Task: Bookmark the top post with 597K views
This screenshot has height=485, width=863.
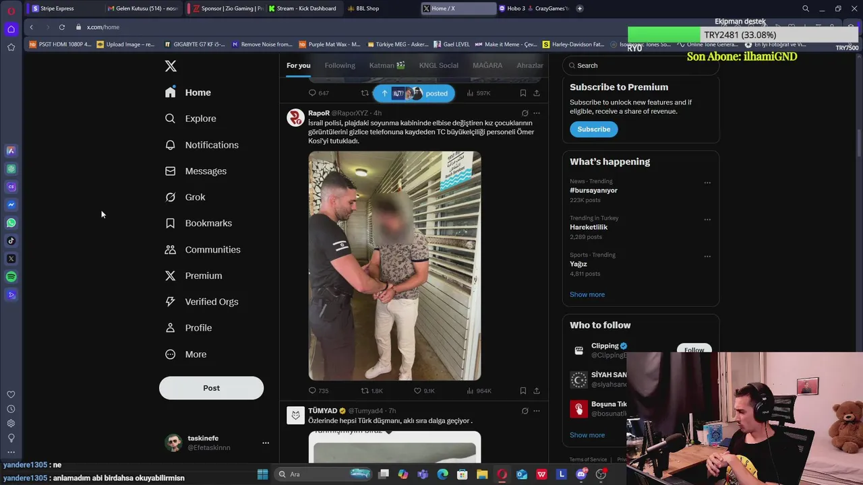Action: (523, 93)
